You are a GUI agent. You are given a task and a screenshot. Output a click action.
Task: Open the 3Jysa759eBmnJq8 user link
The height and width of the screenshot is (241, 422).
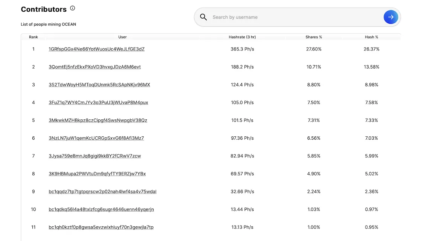tap(95, 156)
